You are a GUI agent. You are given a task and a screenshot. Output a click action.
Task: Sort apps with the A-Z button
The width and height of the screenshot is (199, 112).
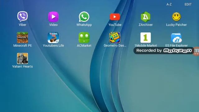pos(169,4)
